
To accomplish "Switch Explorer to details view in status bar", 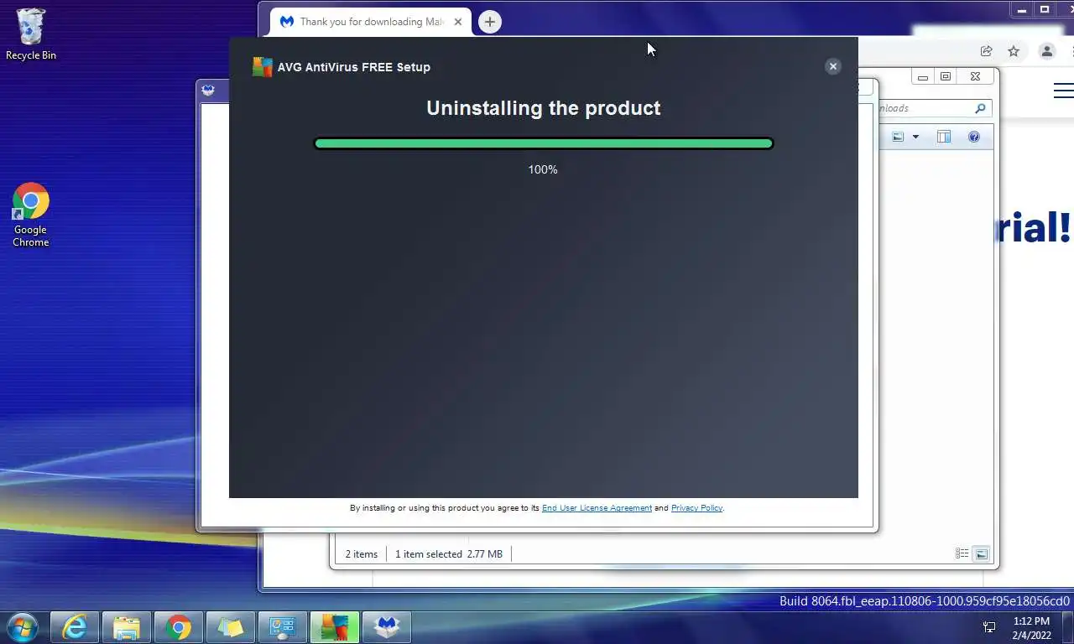I will pos(962,553).
